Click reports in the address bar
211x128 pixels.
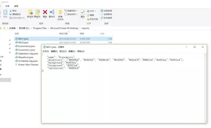point(86,28)
